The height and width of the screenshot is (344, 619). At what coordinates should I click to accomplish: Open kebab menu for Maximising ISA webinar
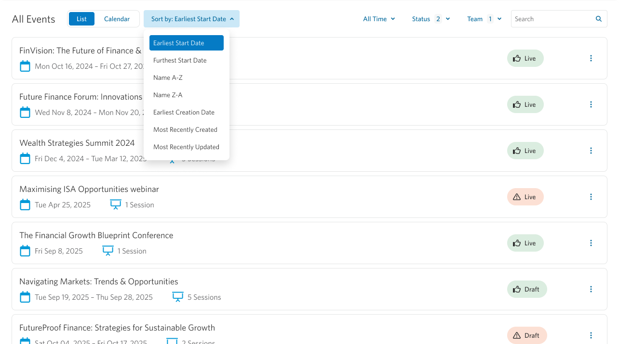coord(591,197)
